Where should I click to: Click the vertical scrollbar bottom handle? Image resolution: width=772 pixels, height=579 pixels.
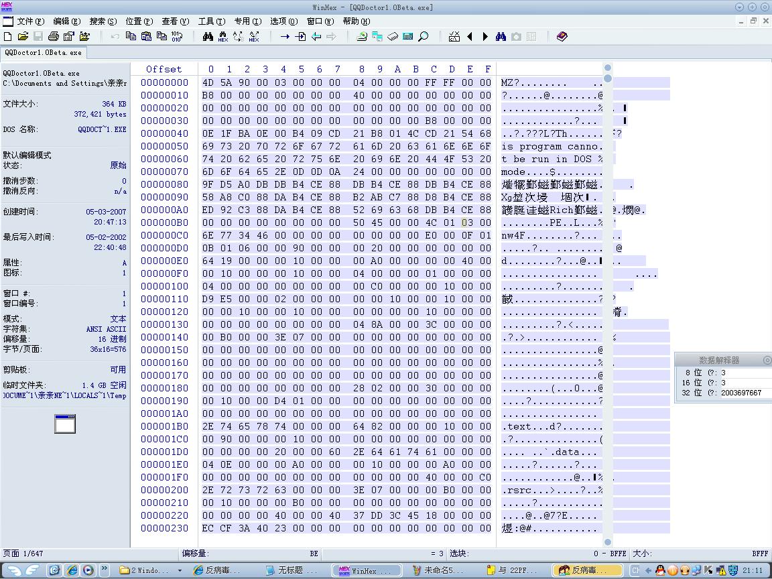pyautogui.click(x=608, y=542)
